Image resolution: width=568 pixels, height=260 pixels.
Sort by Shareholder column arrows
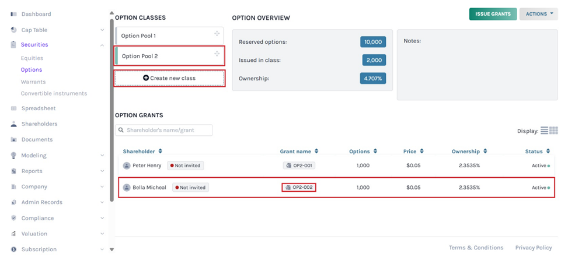[x=160, y=151]
